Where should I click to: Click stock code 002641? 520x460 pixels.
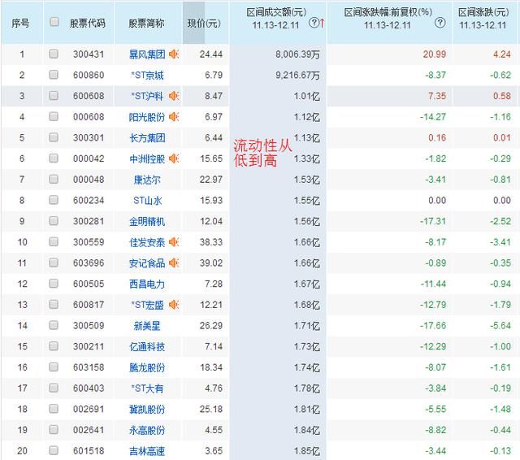89,430
